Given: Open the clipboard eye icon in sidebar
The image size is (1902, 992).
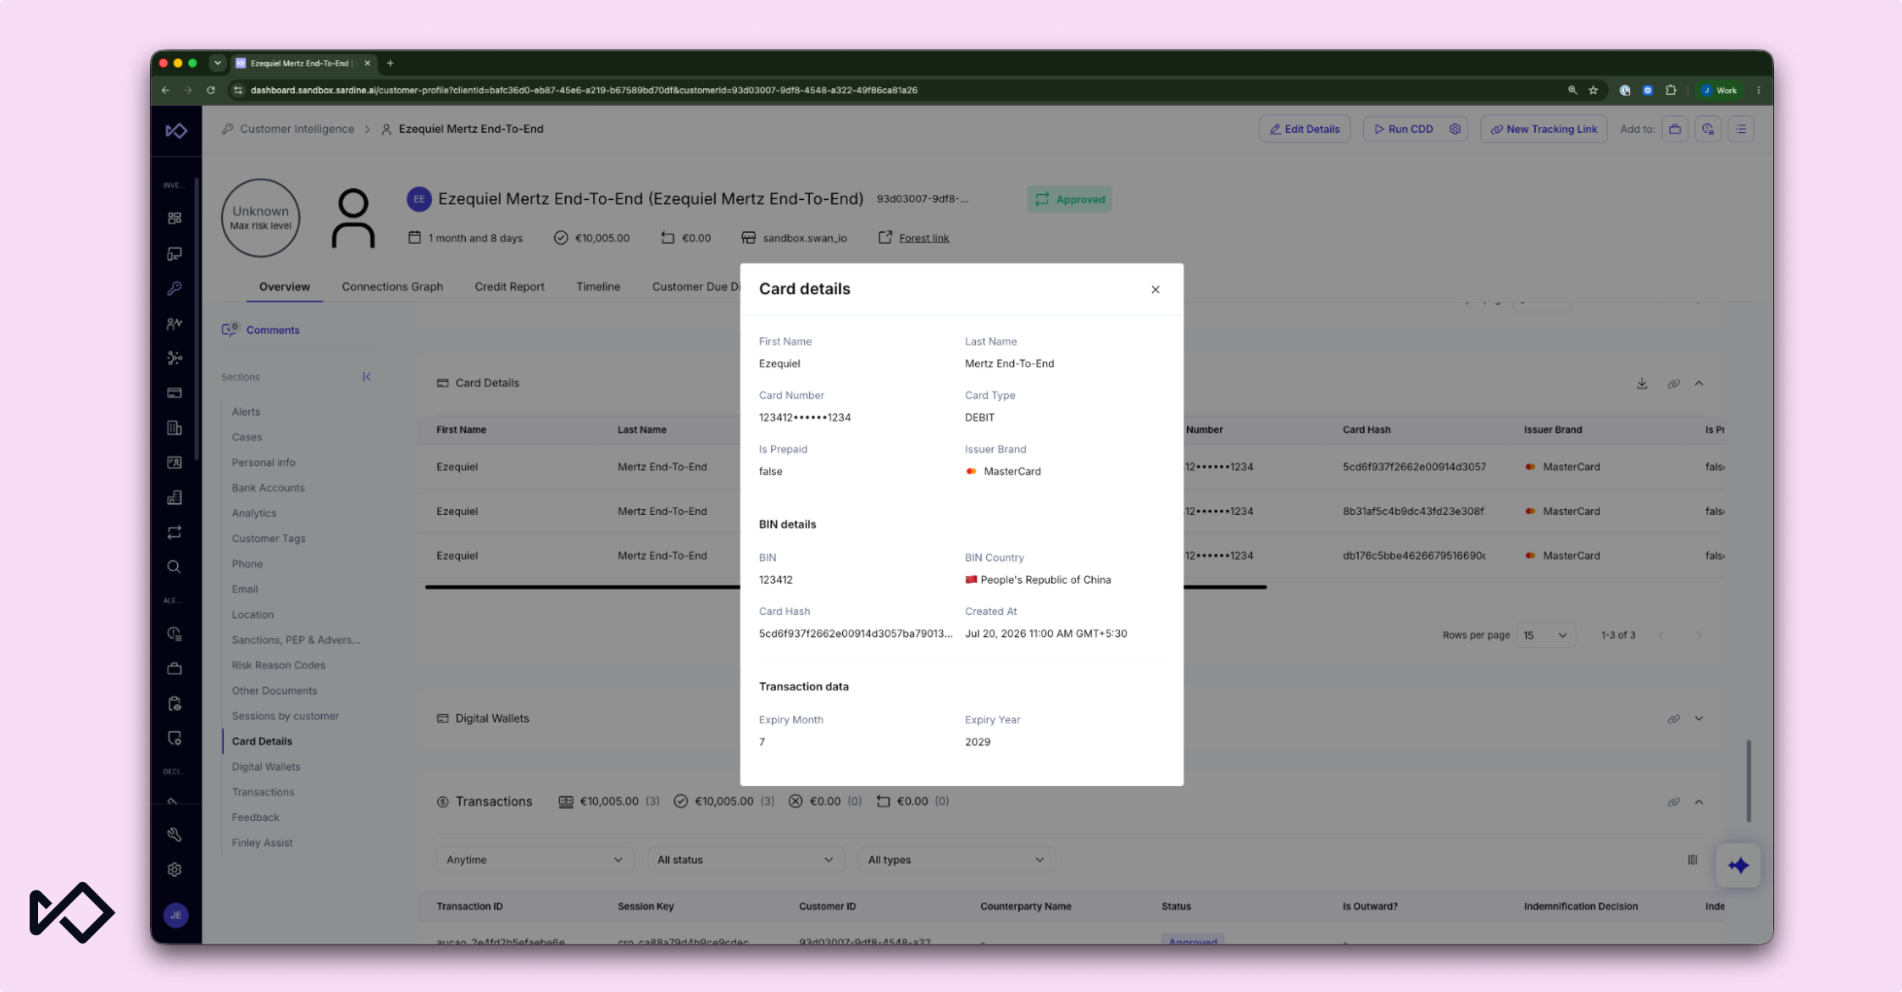Looking at the screenshot, I should pyautogui.click(x=175, y=704).
